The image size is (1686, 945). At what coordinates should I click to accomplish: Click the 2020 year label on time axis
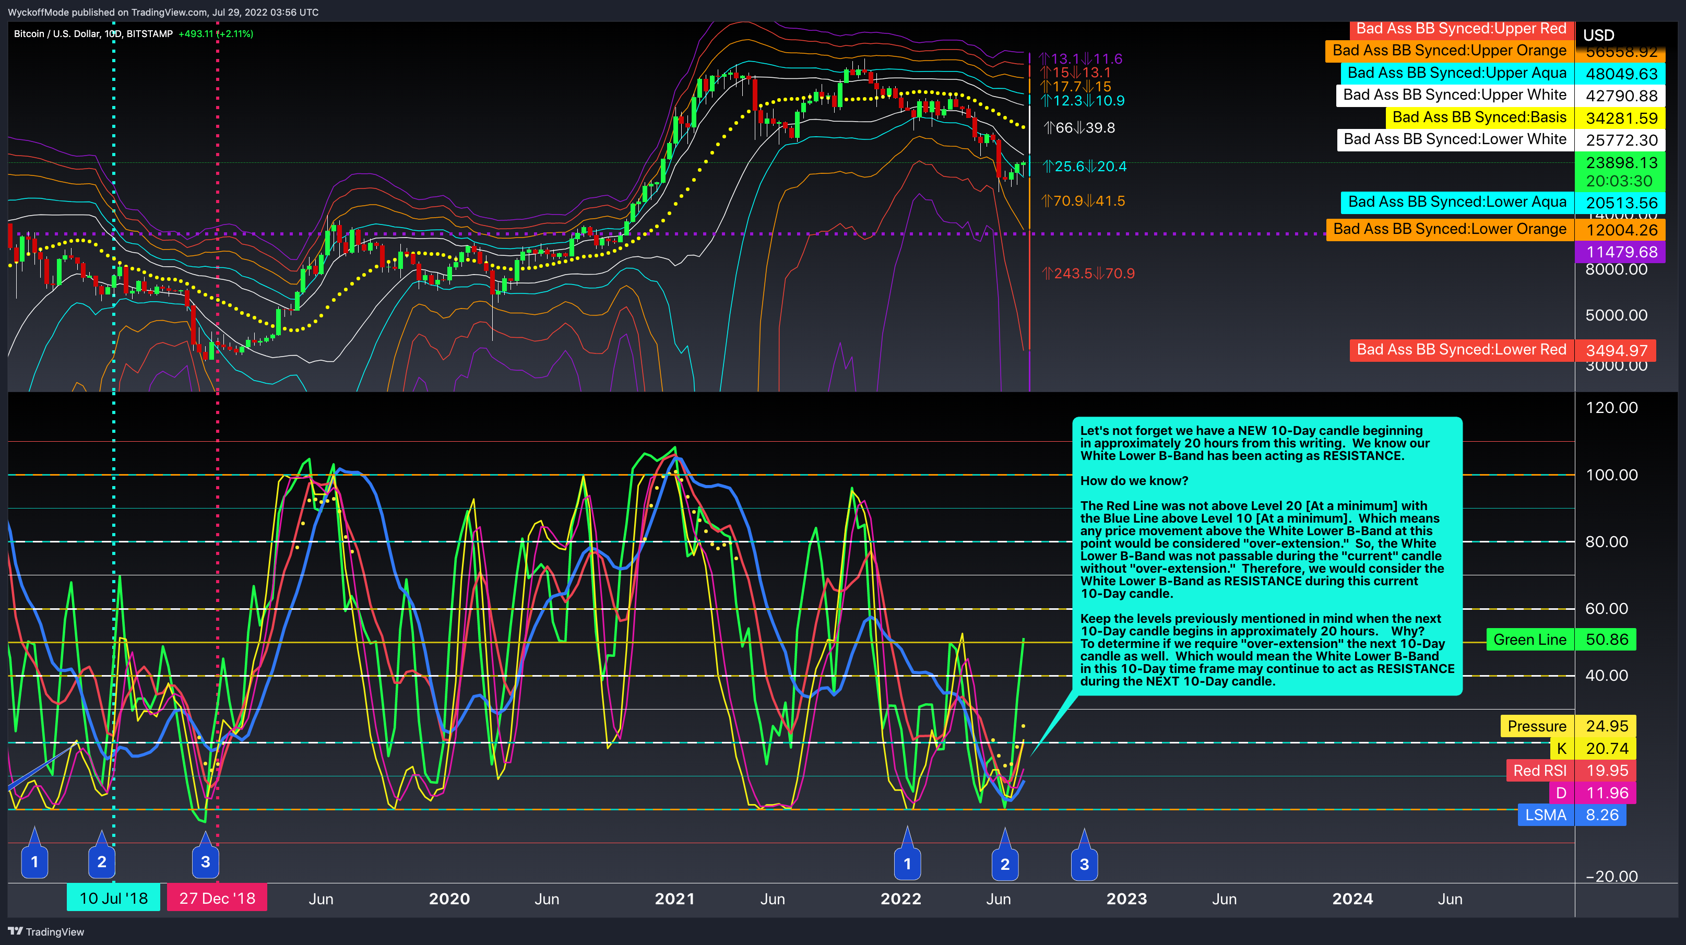click(449, 899)
